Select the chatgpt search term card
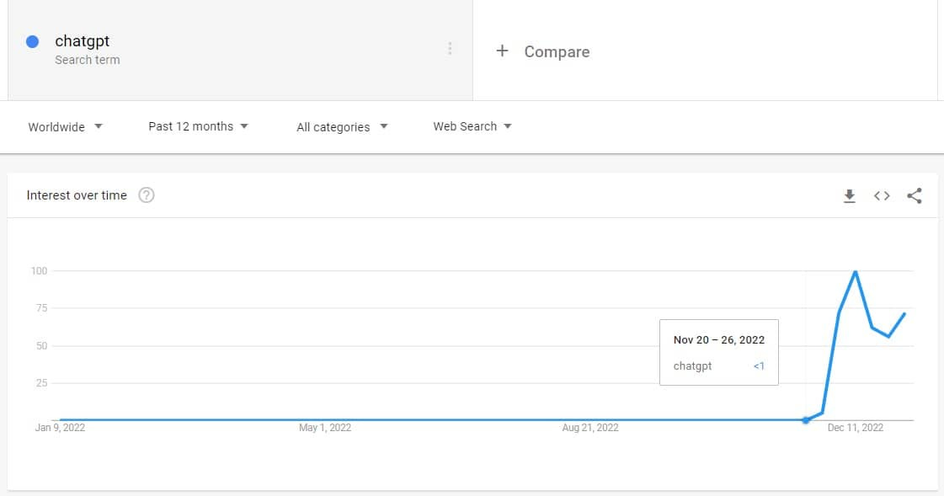This screenshot has height=496, width=944. point(168,49)
